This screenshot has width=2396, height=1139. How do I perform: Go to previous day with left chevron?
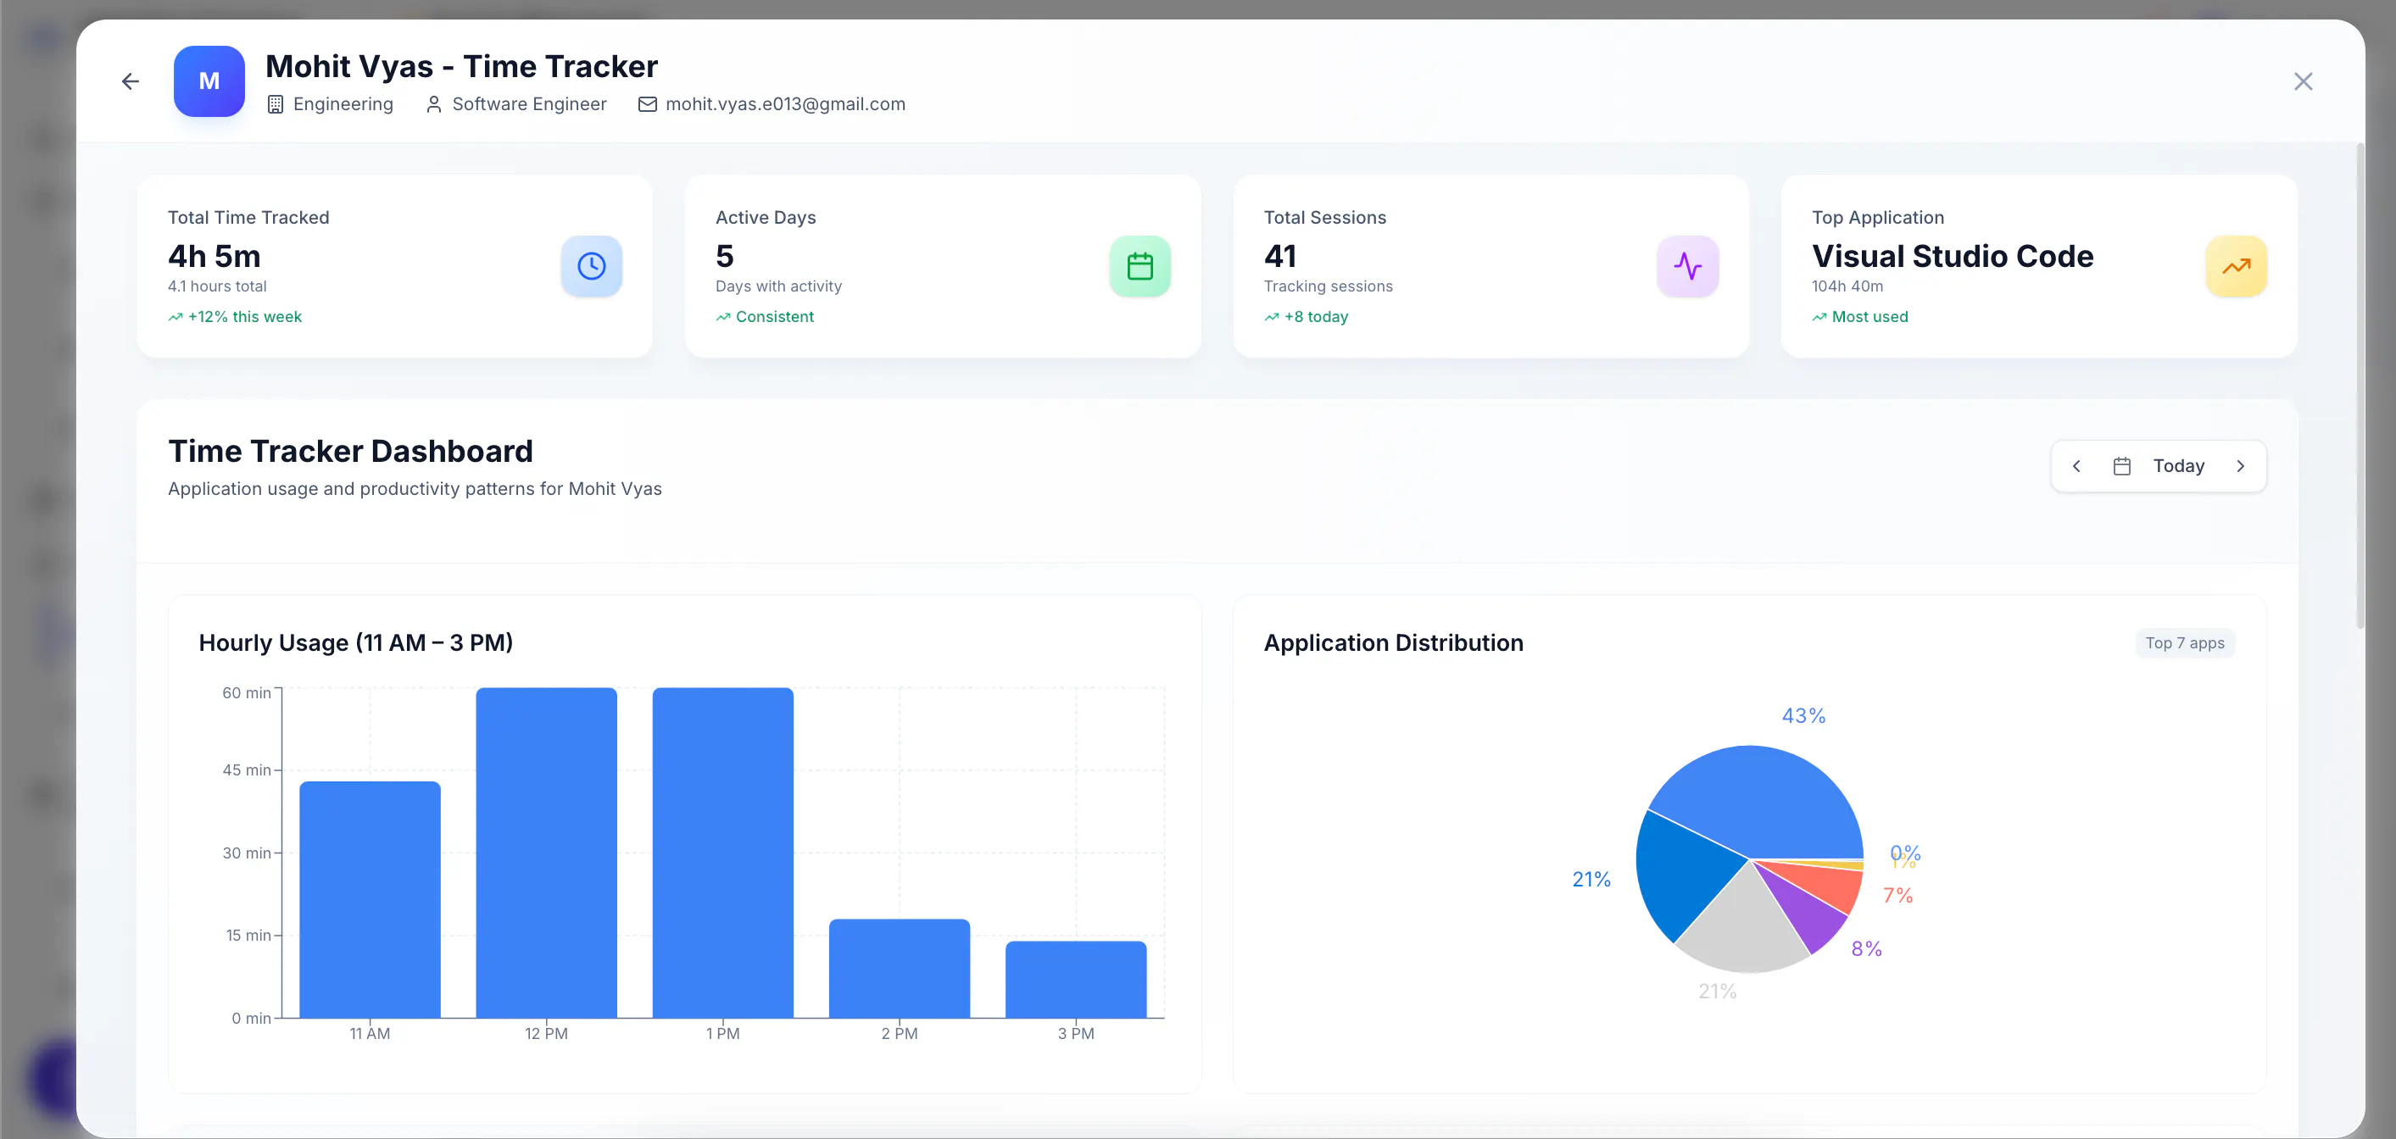point(2076,466)
